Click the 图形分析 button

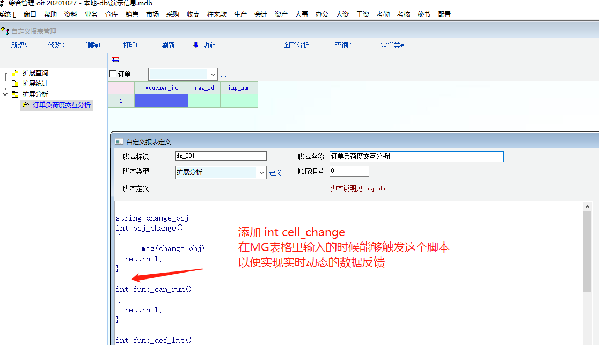point(296,46)
